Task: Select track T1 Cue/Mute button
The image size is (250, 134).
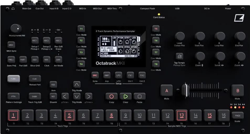Action: [81, 29]
